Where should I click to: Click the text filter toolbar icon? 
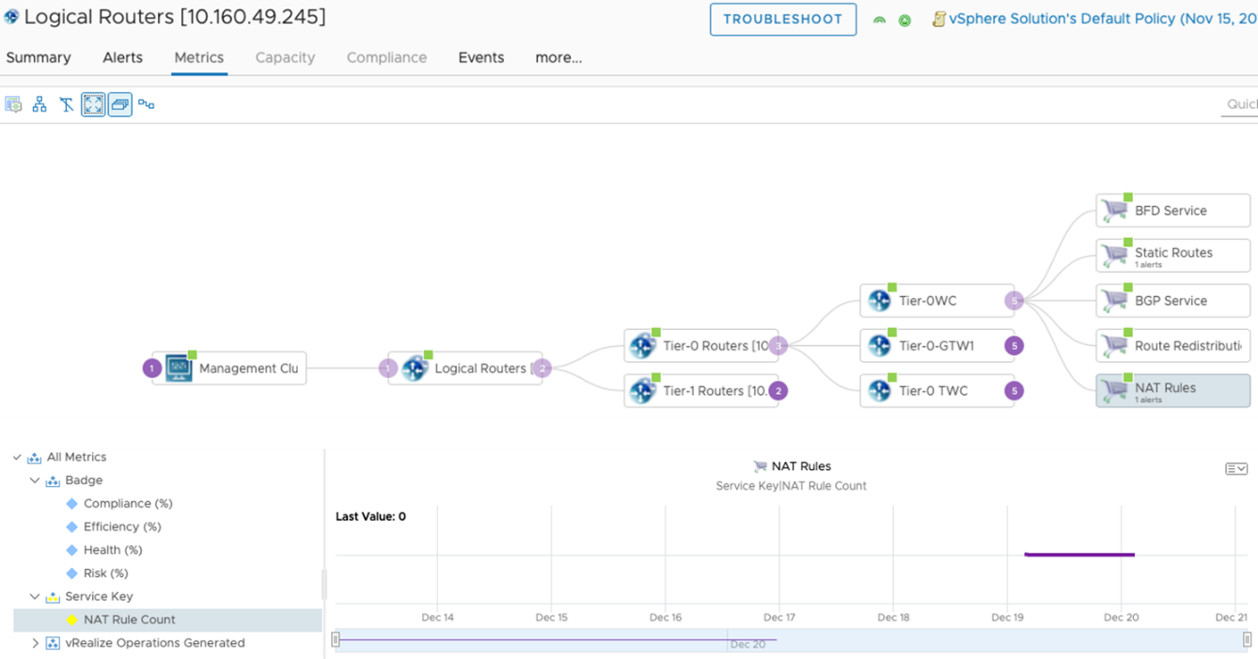(66, 104)
